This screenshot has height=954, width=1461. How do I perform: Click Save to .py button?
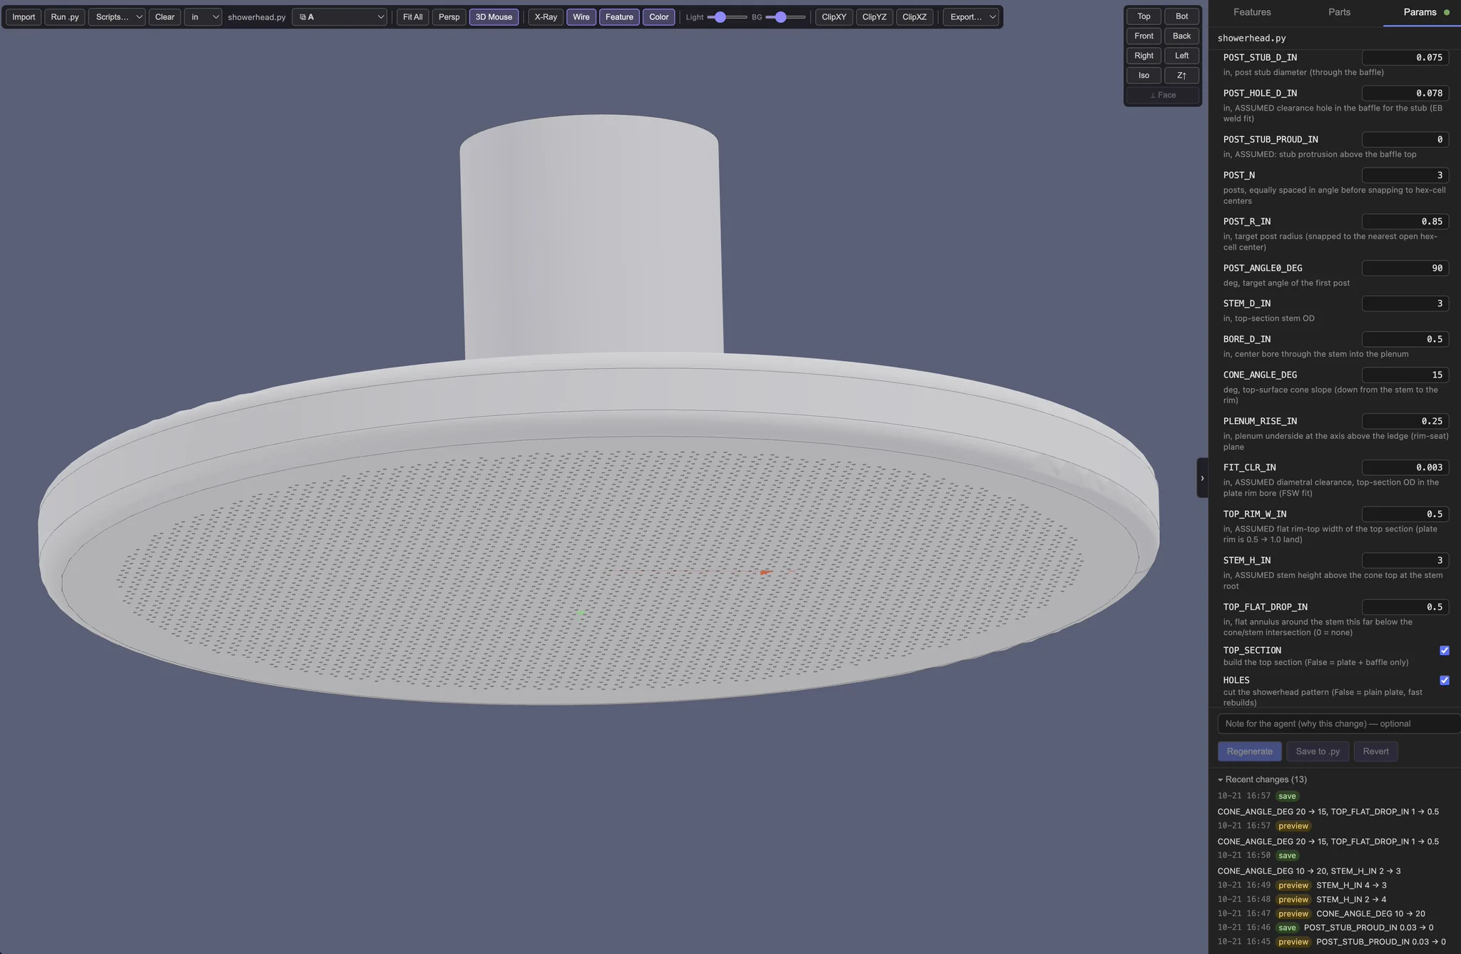coord(1318,751)
